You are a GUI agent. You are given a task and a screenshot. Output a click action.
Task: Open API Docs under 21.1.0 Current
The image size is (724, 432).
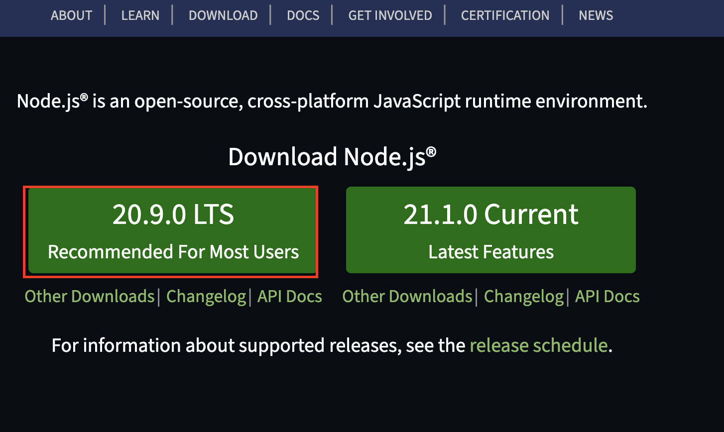[607, 297]
